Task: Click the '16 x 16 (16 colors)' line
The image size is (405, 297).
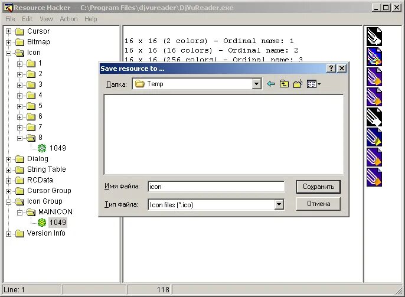Action: point(211,50)
